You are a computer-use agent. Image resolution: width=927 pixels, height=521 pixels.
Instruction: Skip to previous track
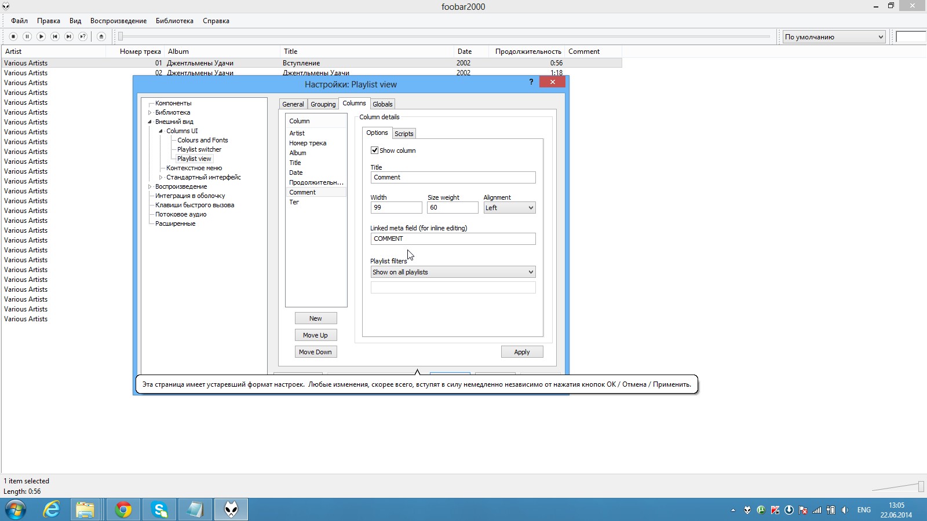[55, 36]
